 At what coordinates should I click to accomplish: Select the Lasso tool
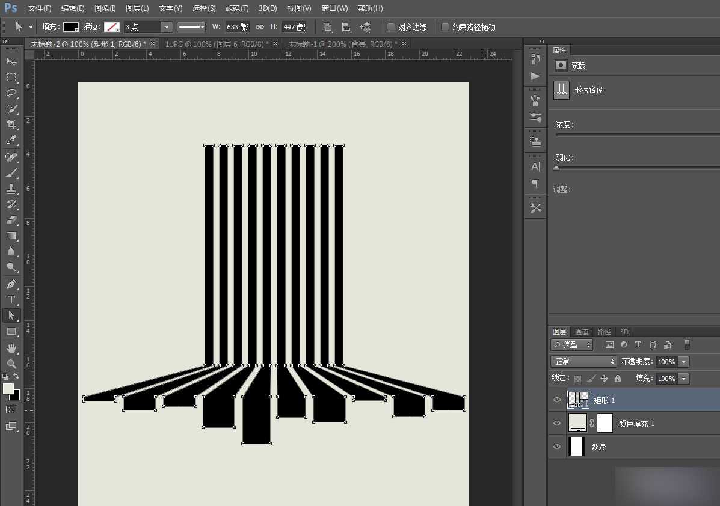[x=11, y=93]
